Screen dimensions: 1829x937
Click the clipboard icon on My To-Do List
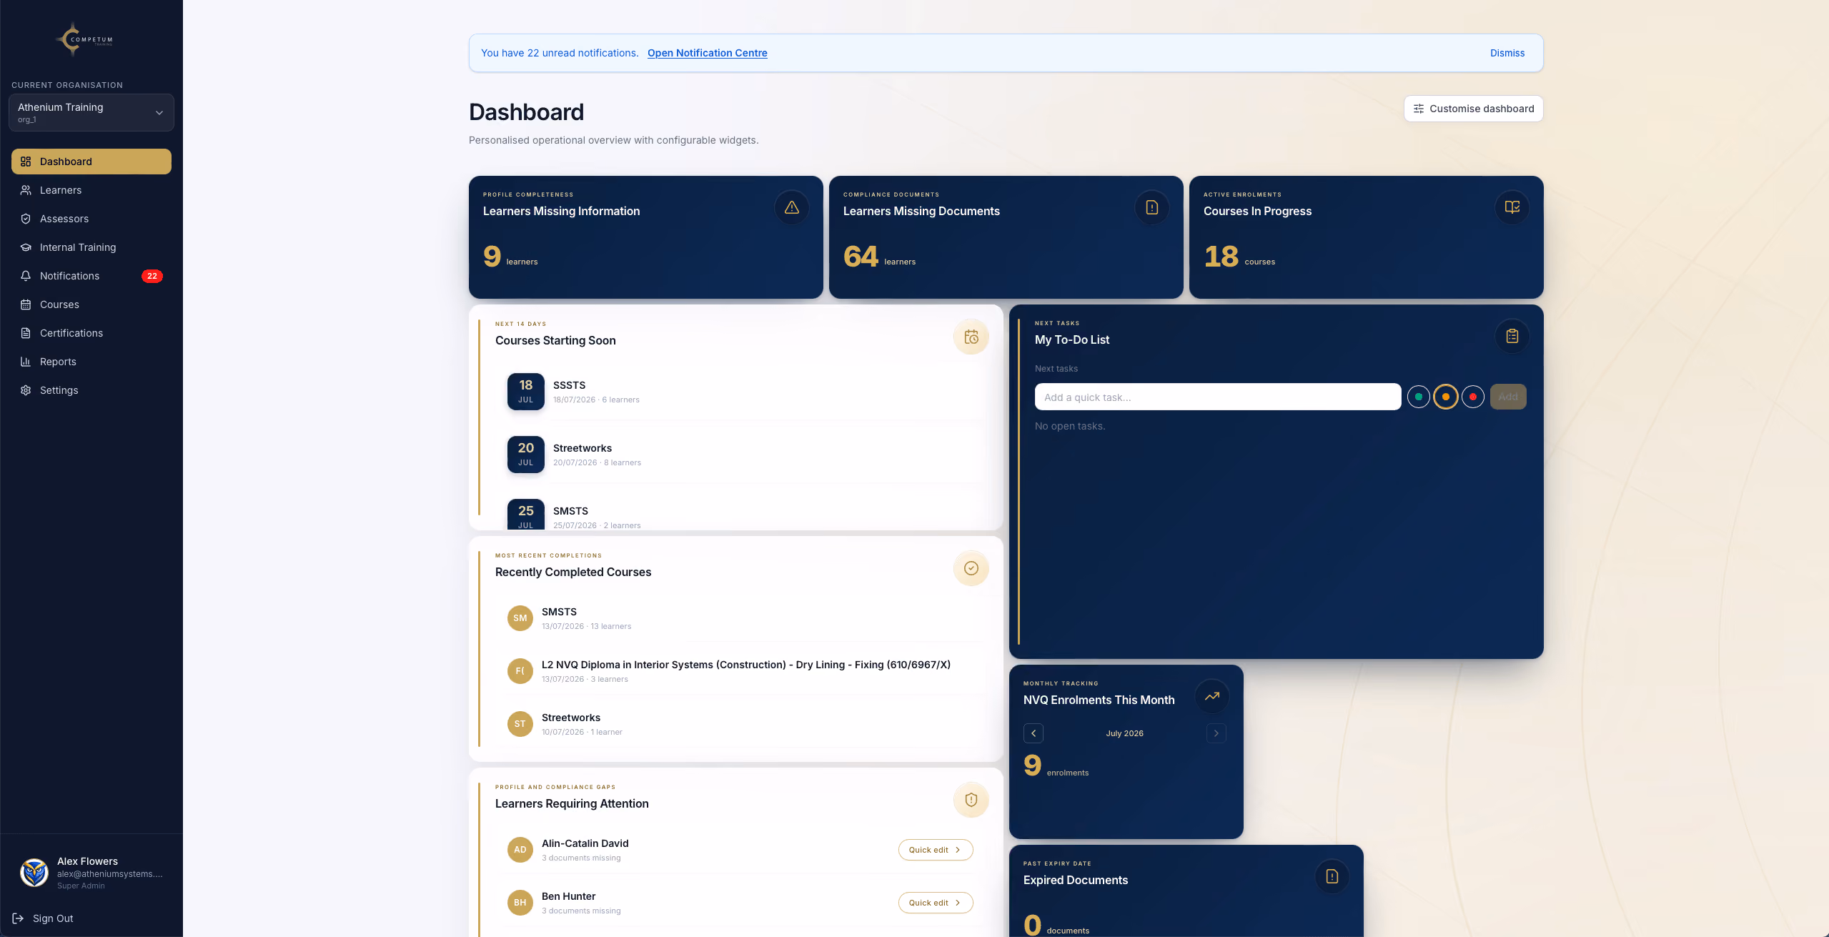[x=1512, y=336]
